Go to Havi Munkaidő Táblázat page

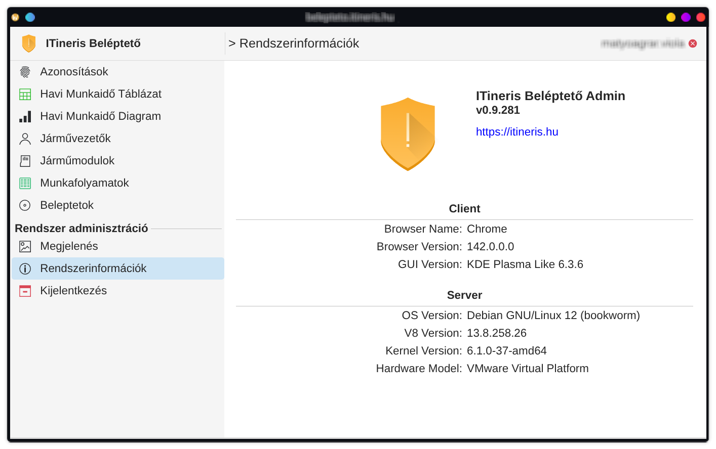click(100, 94)
